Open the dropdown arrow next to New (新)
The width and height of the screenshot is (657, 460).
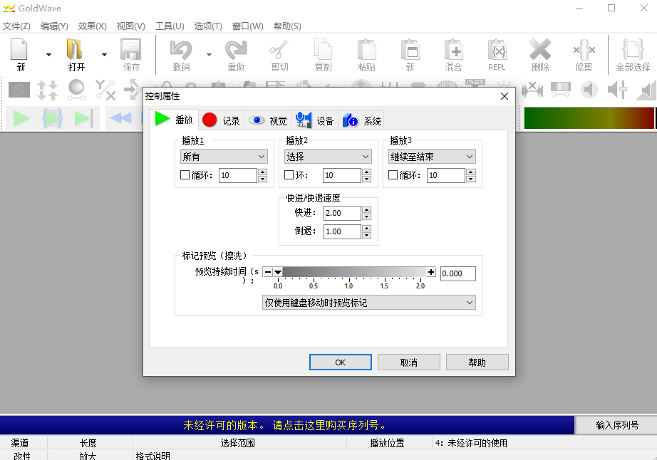(x=48, y=55)
